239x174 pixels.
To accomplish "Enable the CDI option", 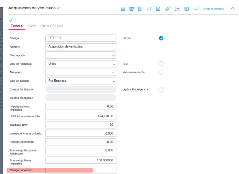I will tap(161, 64).
